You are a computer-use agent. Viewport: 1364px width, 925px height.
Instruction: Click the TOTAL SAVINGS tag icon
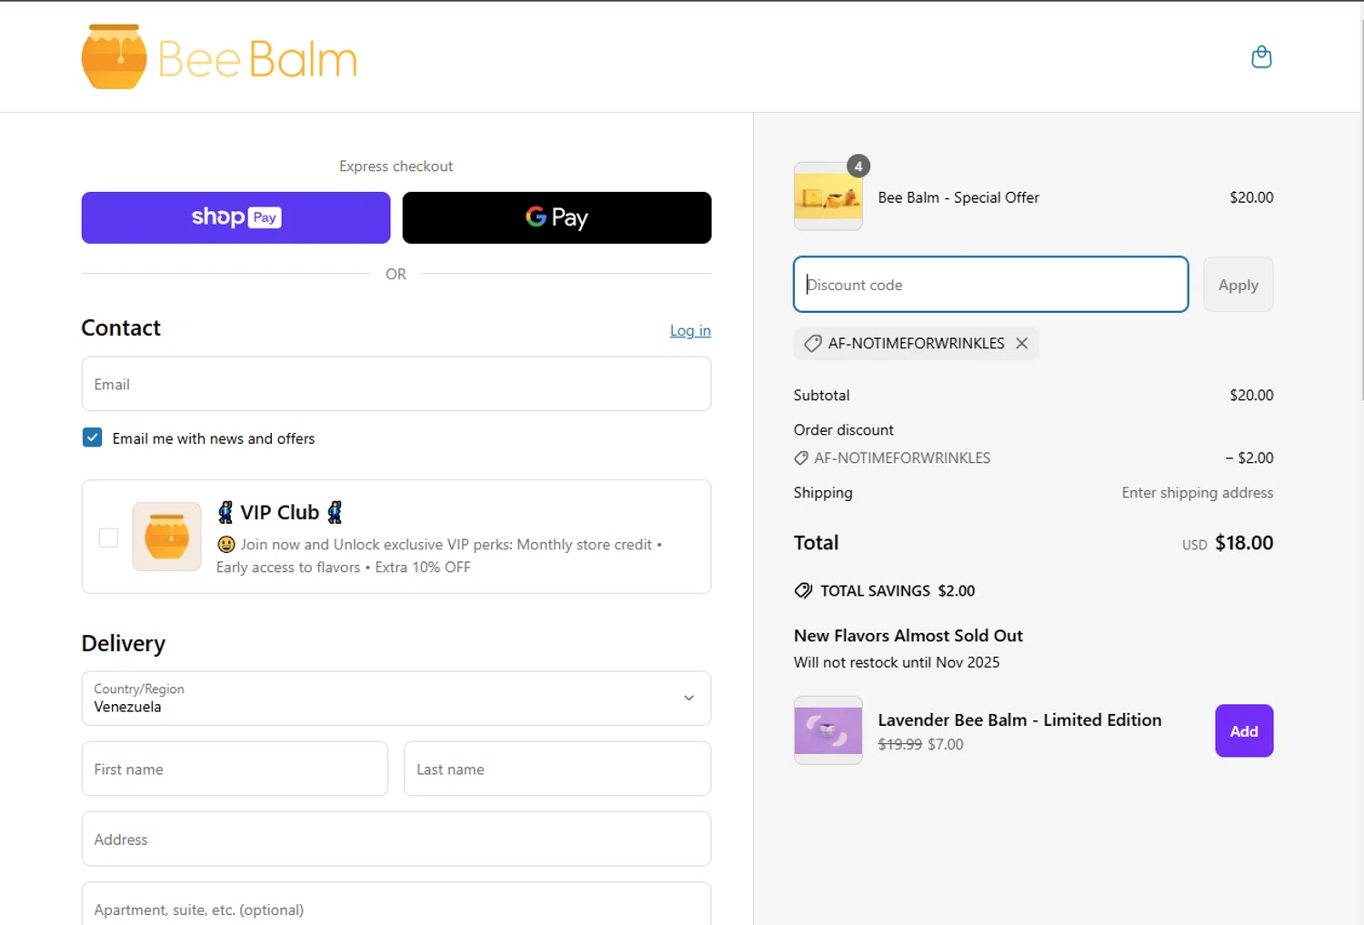[x=803, y=590]
